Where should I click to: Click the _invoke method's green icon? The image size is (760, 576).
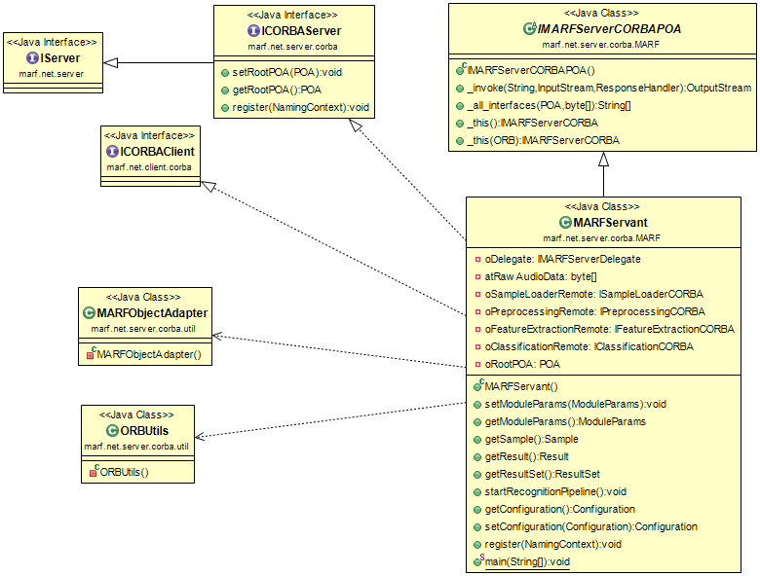pyautogui.click(x=460, y=89)
